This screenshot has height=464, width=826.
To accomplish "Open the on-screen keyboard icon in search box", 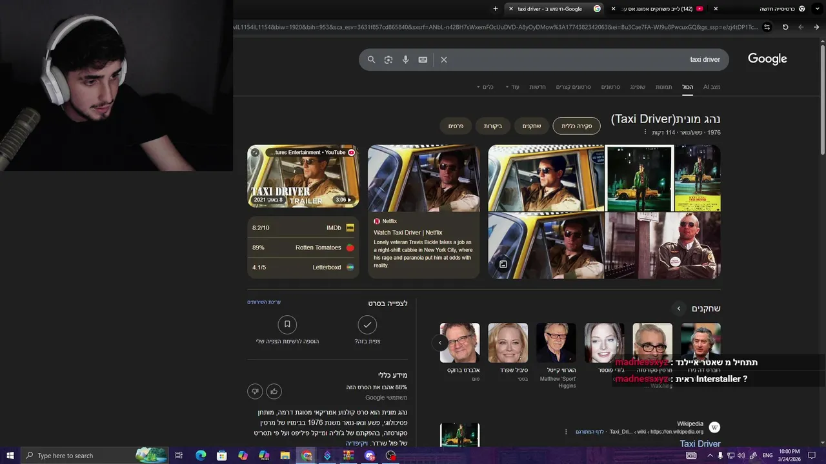I will click(423, 59).
